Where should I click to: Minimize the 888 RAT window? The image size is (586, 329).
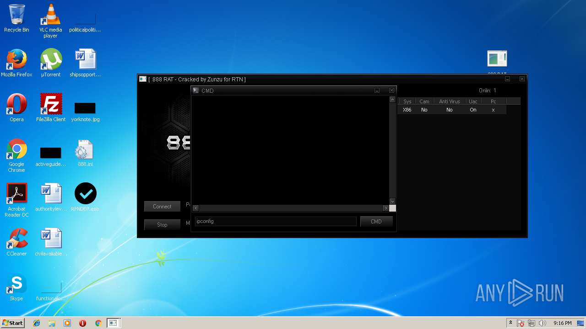click(x=507, y=79)
